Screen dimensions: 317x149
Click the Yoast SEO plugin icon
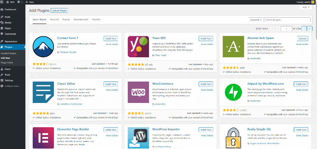pyautogui.click(x=138, y=47)
